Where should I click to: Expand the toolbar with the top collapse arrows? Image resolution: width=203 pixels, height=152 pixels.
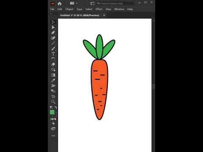51,13
